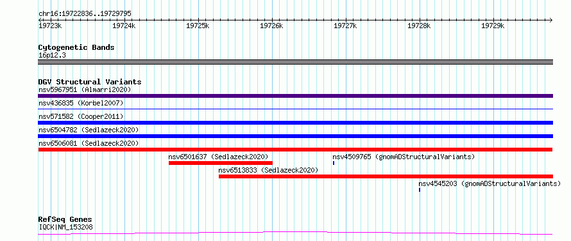The image size is (571, 241).
Task: Click the nsv5967951 (Almarri2020) label
Action: coord(85,89)
